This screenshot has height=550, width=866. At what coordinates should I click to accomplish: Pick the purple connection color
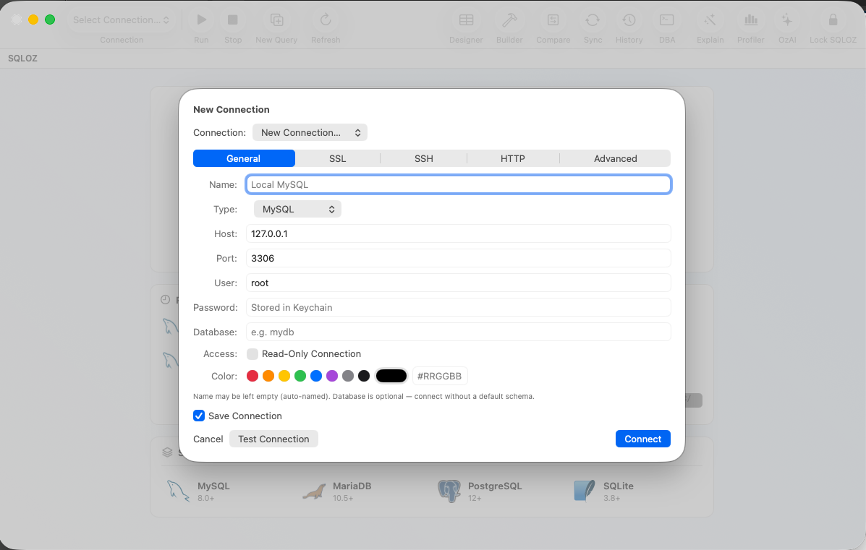click(332, 377)
